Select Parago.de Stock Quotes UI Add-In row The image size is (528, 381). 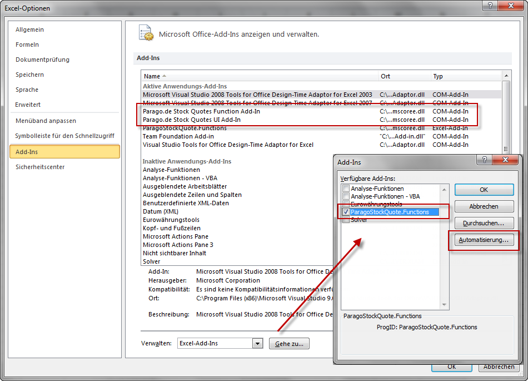click(x=192, y=120)
